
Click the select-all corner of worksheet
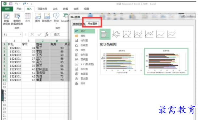pyautogui.click(x=5, y=41)
